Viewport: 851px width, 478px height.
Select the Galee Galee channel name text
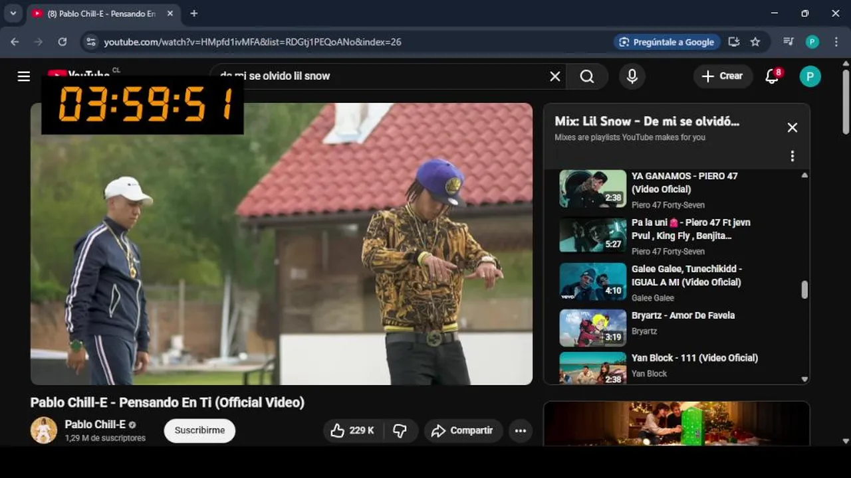(653, 298)
